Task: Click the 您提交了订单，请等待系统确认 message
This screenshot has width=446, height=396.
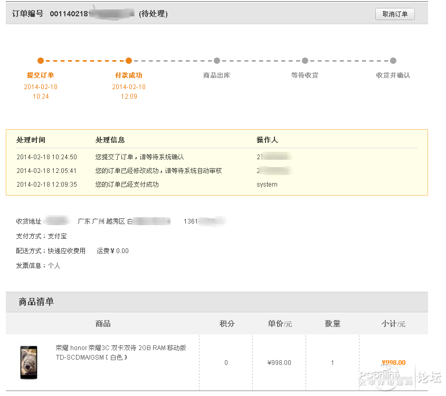Action: click(x=140, y=157)
